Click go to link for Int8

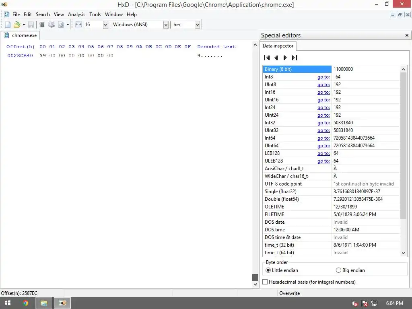point(323,77)
